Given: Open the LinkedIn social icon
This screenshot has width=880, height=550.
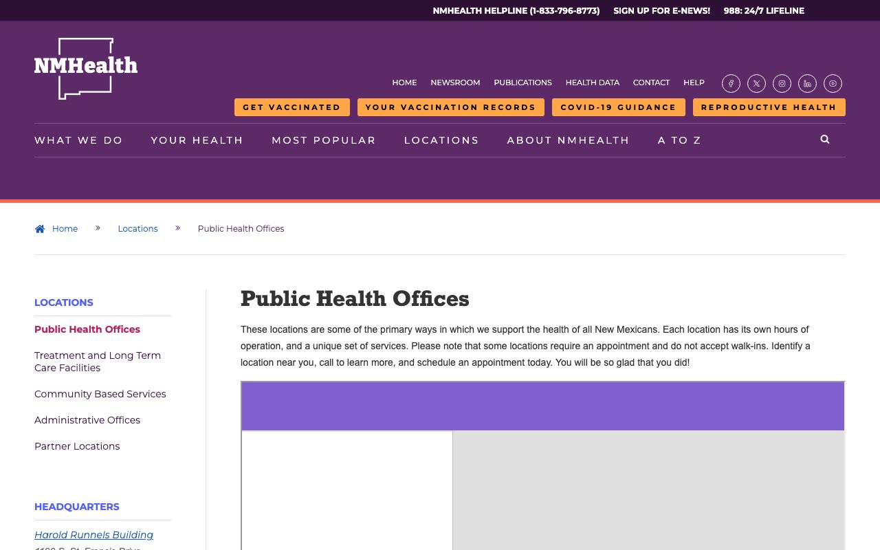Looking at the screenshot, I should click(x=807, y=83).
